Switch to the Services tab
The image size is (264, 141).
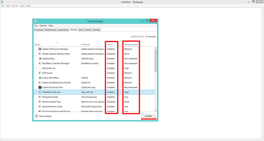(96, 30)
